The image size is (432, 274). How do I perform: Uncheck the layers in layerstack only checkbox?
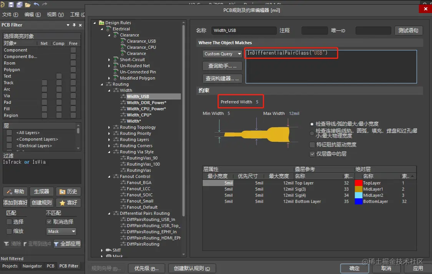312,154
